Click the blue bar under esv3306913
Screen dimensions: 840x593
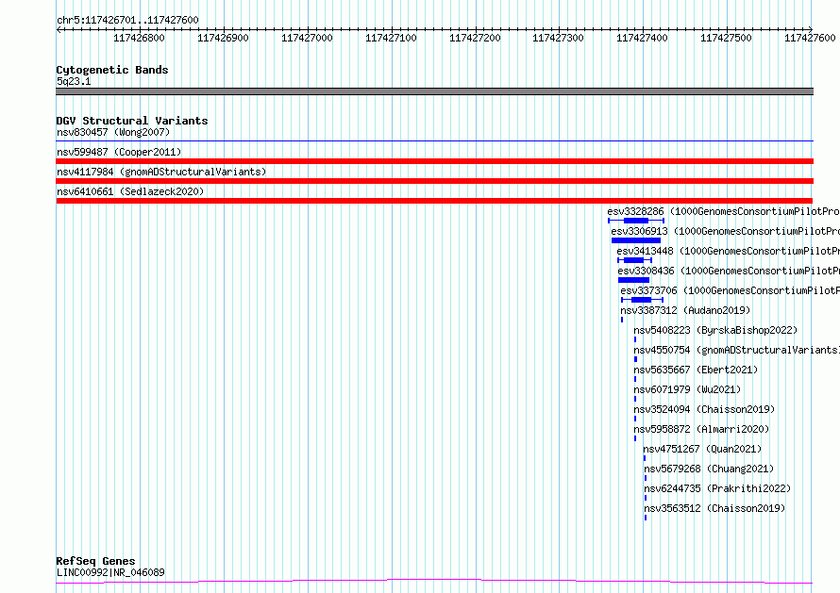click(636, 240)
